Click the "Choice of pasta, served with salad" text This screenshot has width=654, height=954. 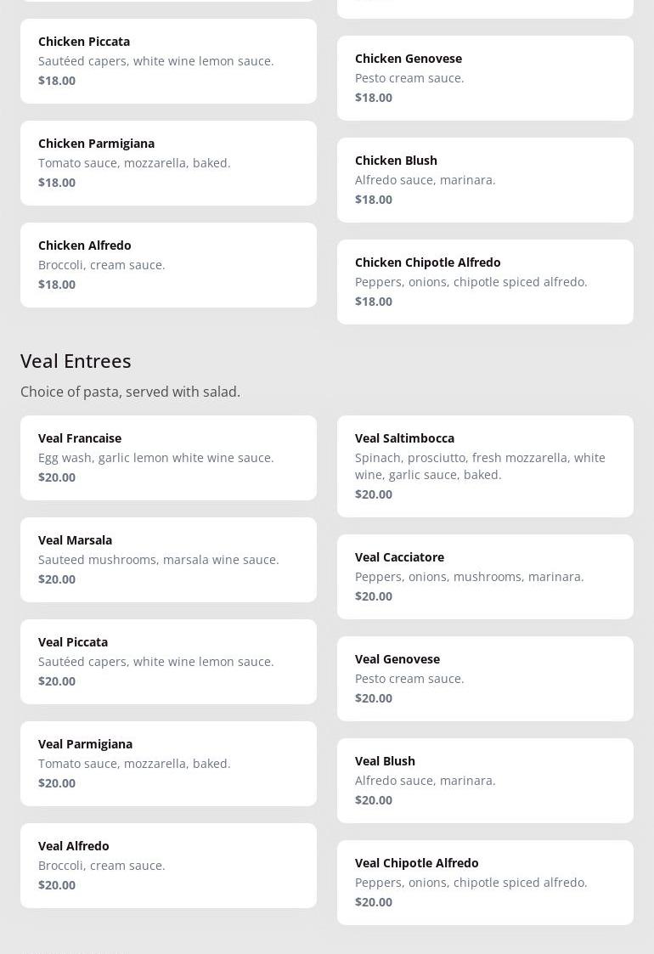pyautogui.click(x=130, y=392)
